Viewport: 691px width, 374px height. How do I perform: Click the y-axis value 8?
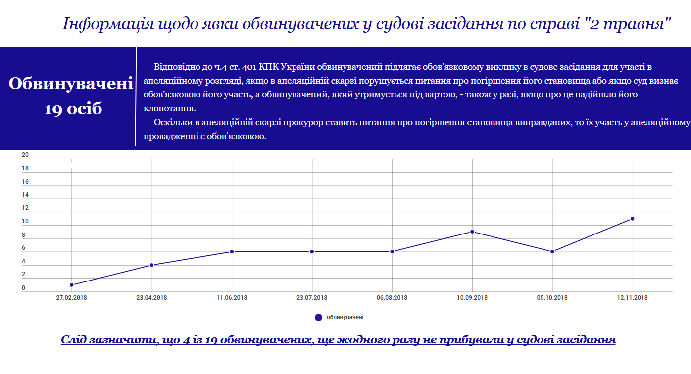(23, 235)
